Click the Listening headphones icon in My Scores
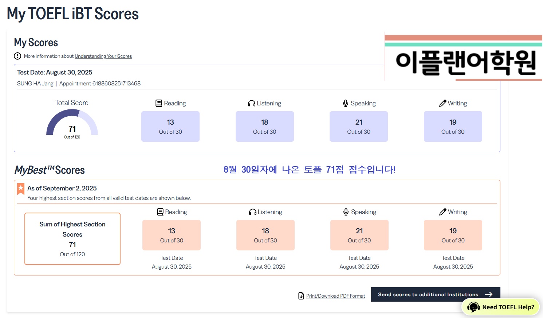The image size is (543, 318). pos(251,103)
